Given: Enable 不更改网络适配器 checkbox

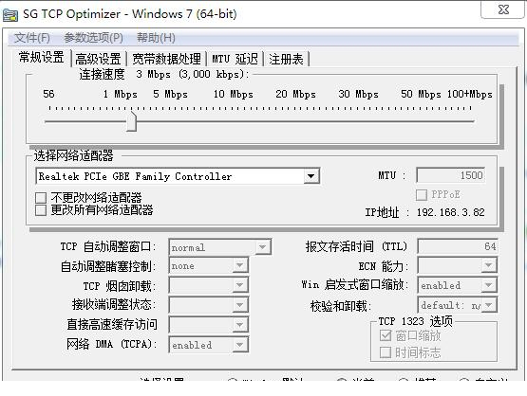Looking at the screenshot, I should coord(41,197).
